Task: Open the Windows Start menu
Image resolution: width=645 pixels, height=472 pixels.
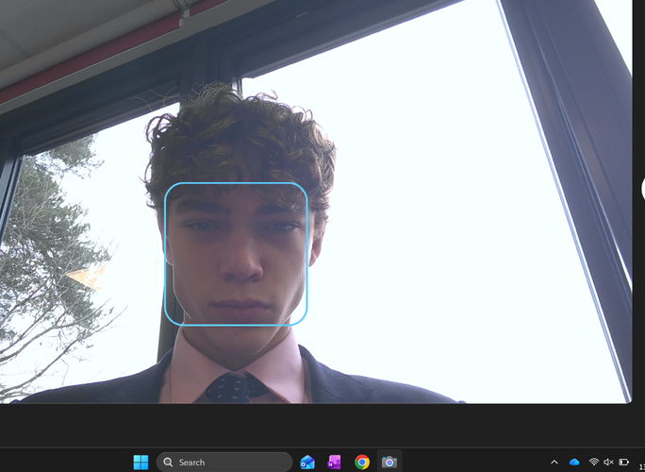Action: tap(141, 463)
